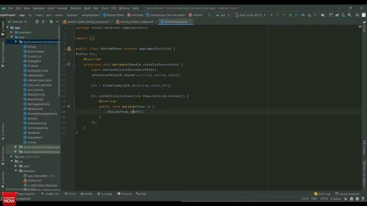Open the Logcat tool window
367x206 pixels.
[x=105, y=194]
